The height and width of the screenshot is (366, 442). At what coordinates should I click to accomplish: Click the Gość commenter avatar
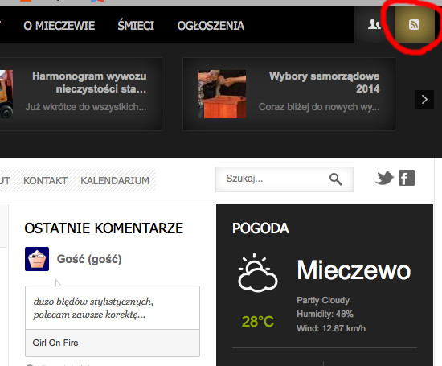click(x=37, y=259)
